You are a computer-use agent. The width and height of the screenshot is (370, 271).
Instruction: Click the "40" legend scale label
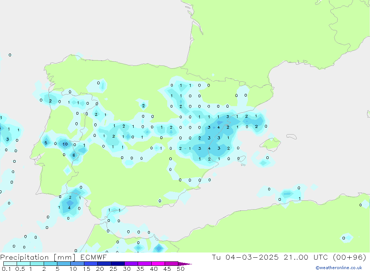click(154, 269)
